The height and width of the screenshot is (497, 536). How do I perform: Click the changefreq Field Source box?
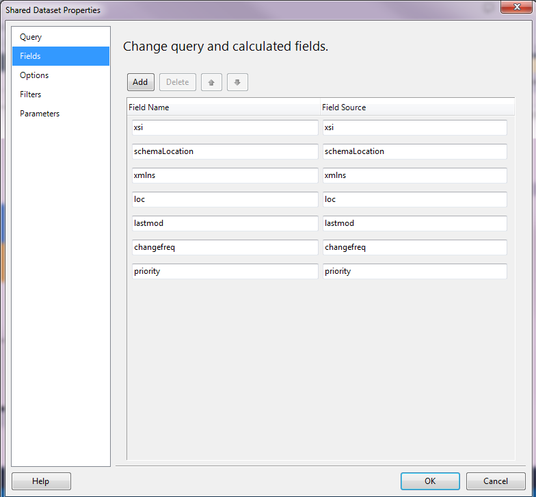coord(414,248)
